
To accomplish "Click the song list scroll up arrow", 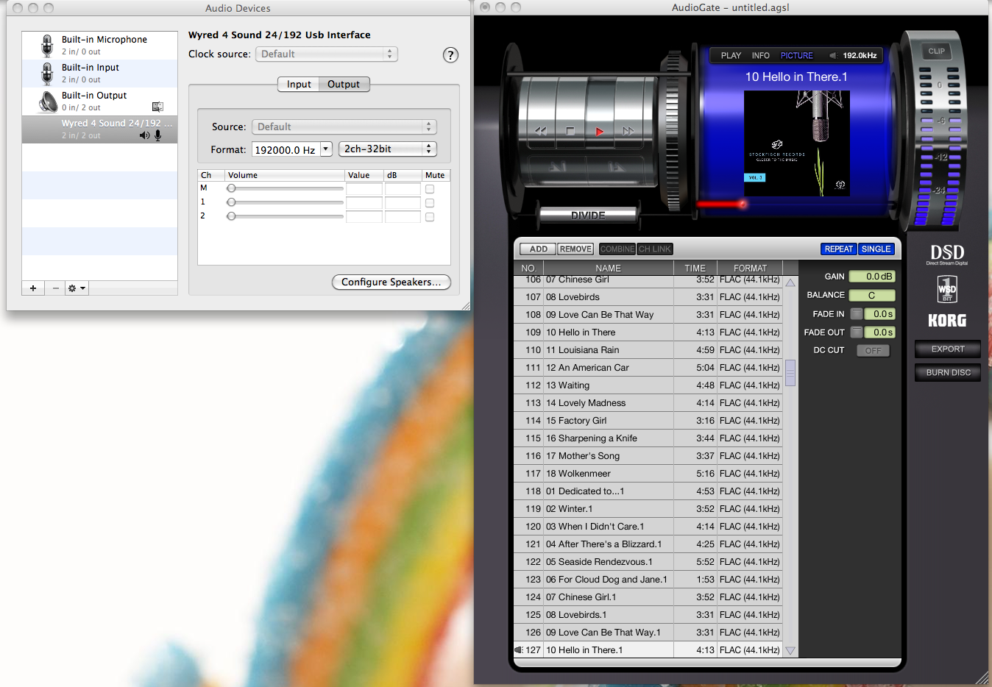I will pyautogui.click(x=790, y=282).
